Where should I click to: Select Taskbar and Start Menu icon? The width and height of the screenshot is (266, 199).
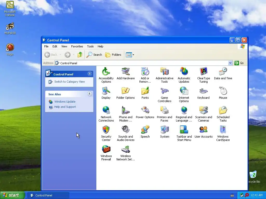184,130
